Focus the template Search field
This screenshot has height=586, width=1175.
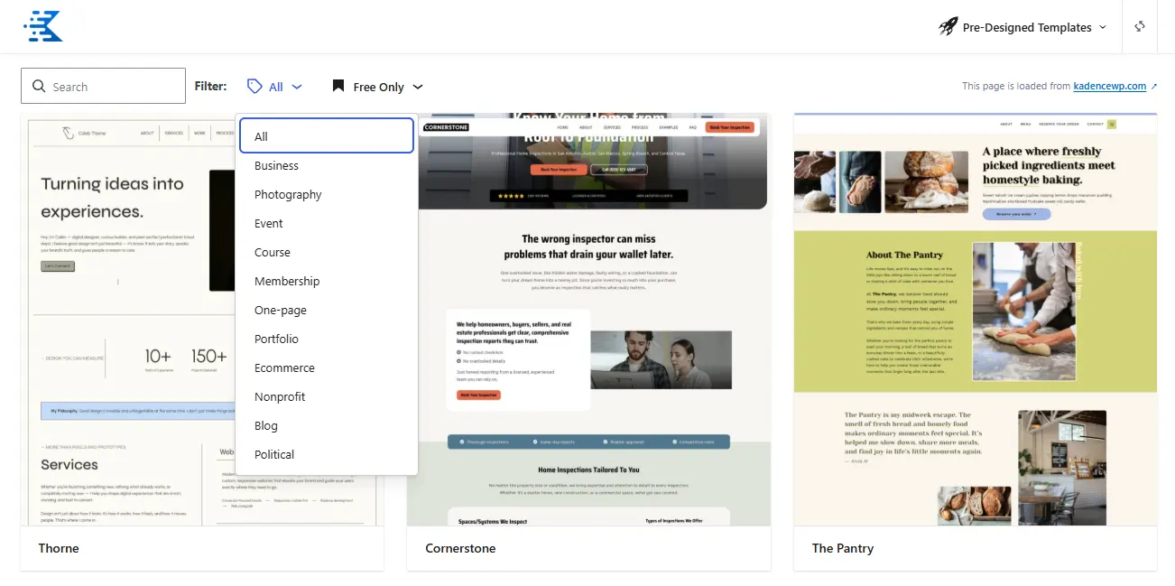pos(103,87)
